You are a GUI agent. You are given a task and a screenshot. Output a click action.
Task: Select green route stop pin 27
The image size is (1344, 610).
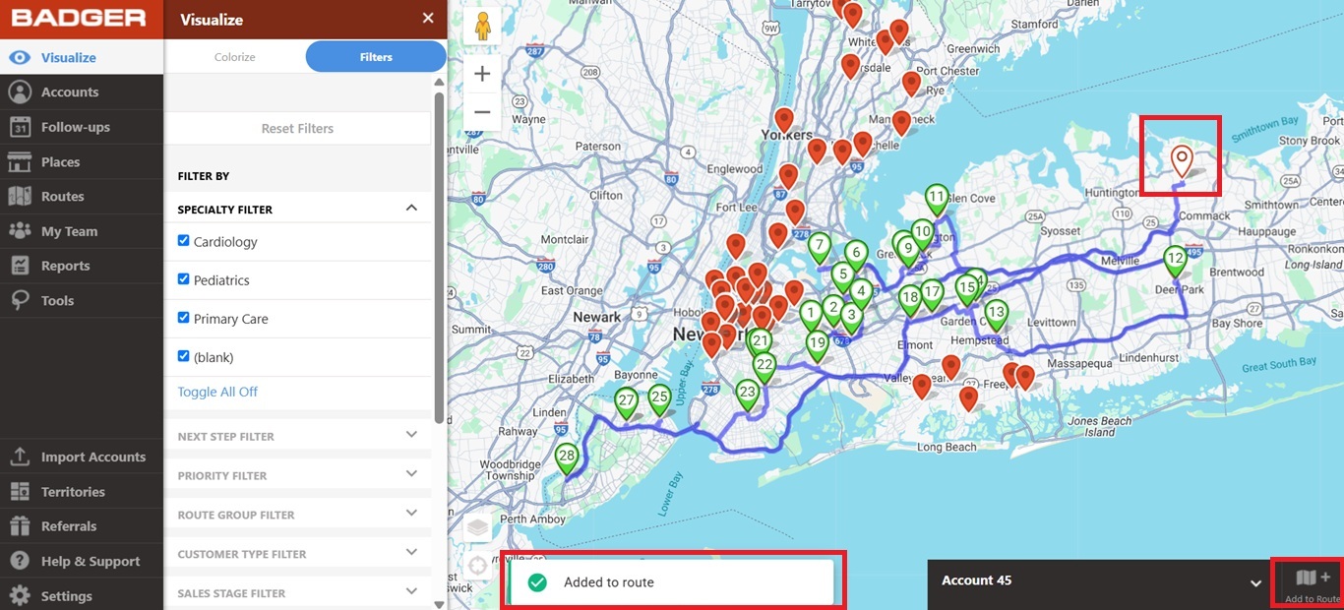click(x=626, y=402)
